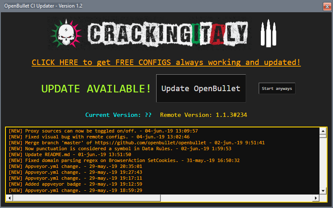333x208 pixels.
Task: Select the 'Fixed visual bug with remote configs' line
Action: pos(99,137)
